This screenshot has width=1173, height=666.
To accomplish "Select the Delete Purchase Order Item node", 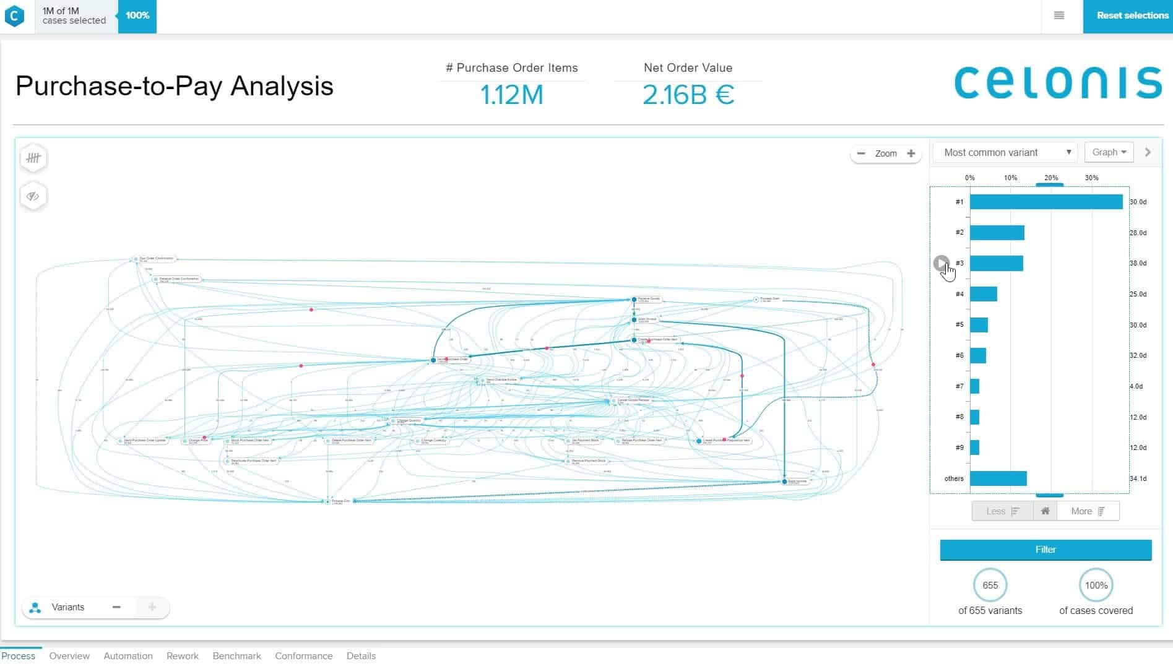I will click(349, 441).
